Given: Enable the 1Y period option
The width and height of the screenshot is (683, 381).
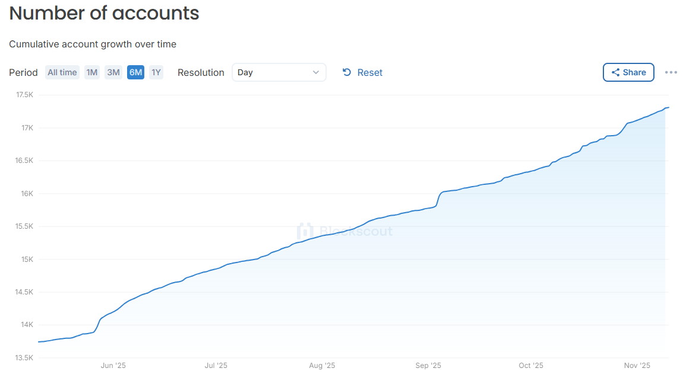Looking at the screenshot, I should [156, 72].
